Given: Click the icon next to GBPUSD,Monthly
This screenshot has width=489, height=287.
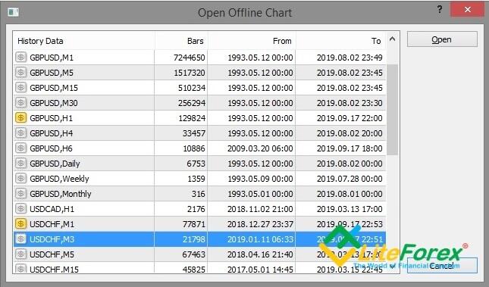Looking at the screenshot, I should 21,194.
